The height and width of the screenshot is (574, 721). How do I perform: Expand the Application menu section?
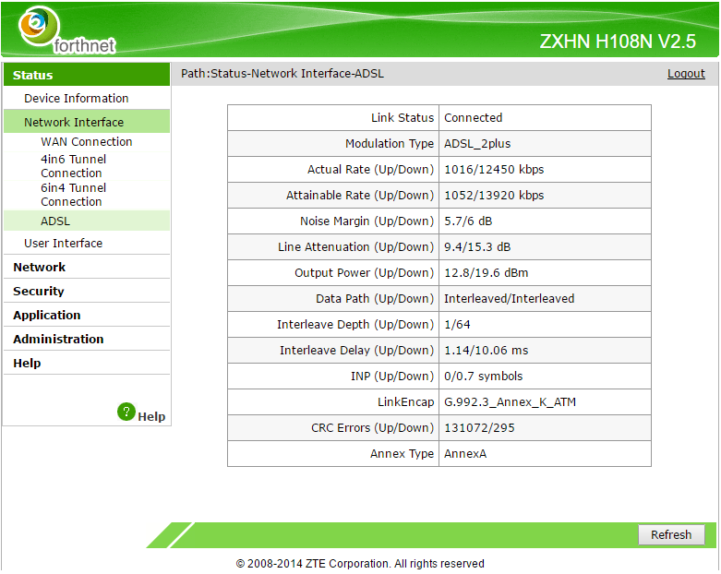pyautogui.click(x=46, y=315)
